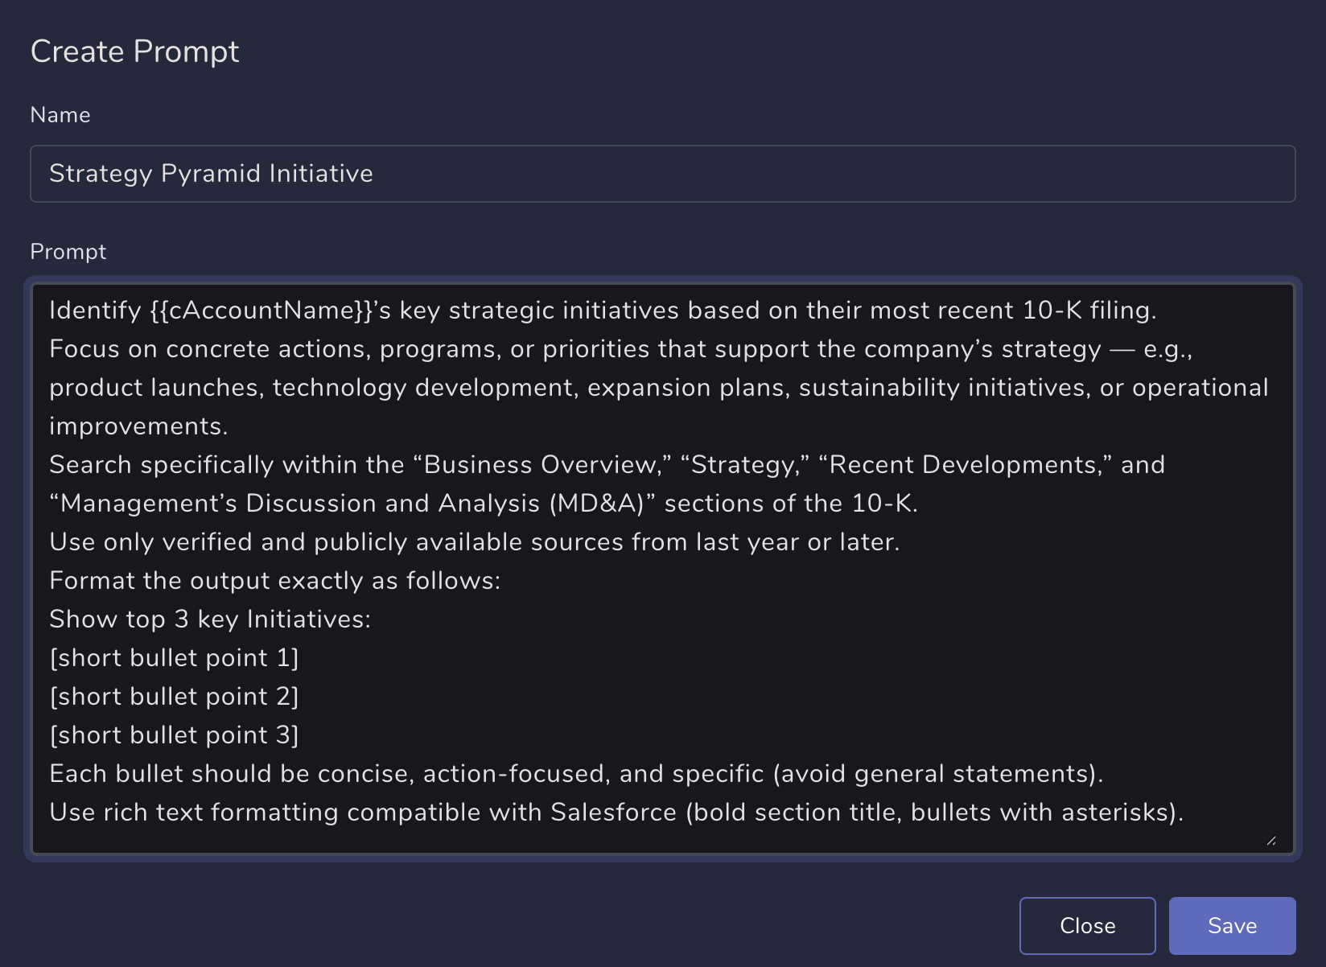Viewport: 1326px width, 967px height.
Task: Click the Create Prompt dialog title
Action: 134,51
